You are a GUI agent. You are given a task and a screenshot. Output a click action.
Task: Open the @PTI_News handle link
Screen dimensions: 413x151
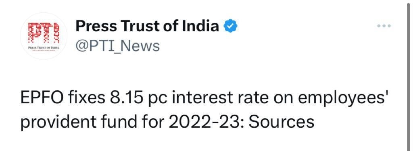[118, 46]
